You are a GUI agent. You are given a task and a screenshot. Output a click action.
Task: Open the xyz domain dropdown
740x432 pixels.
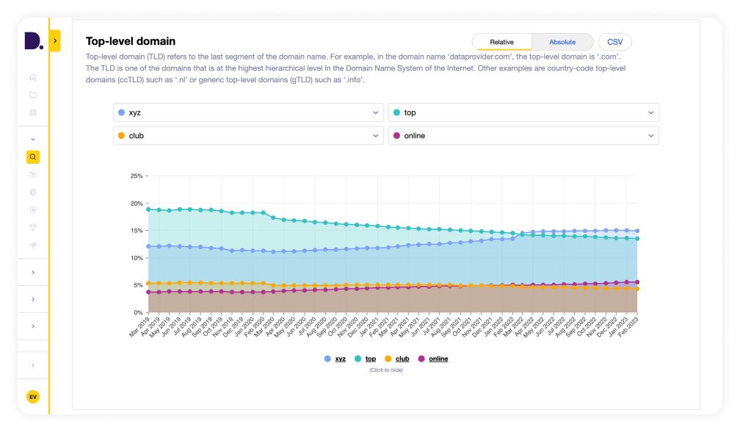(x=248, y=112)
